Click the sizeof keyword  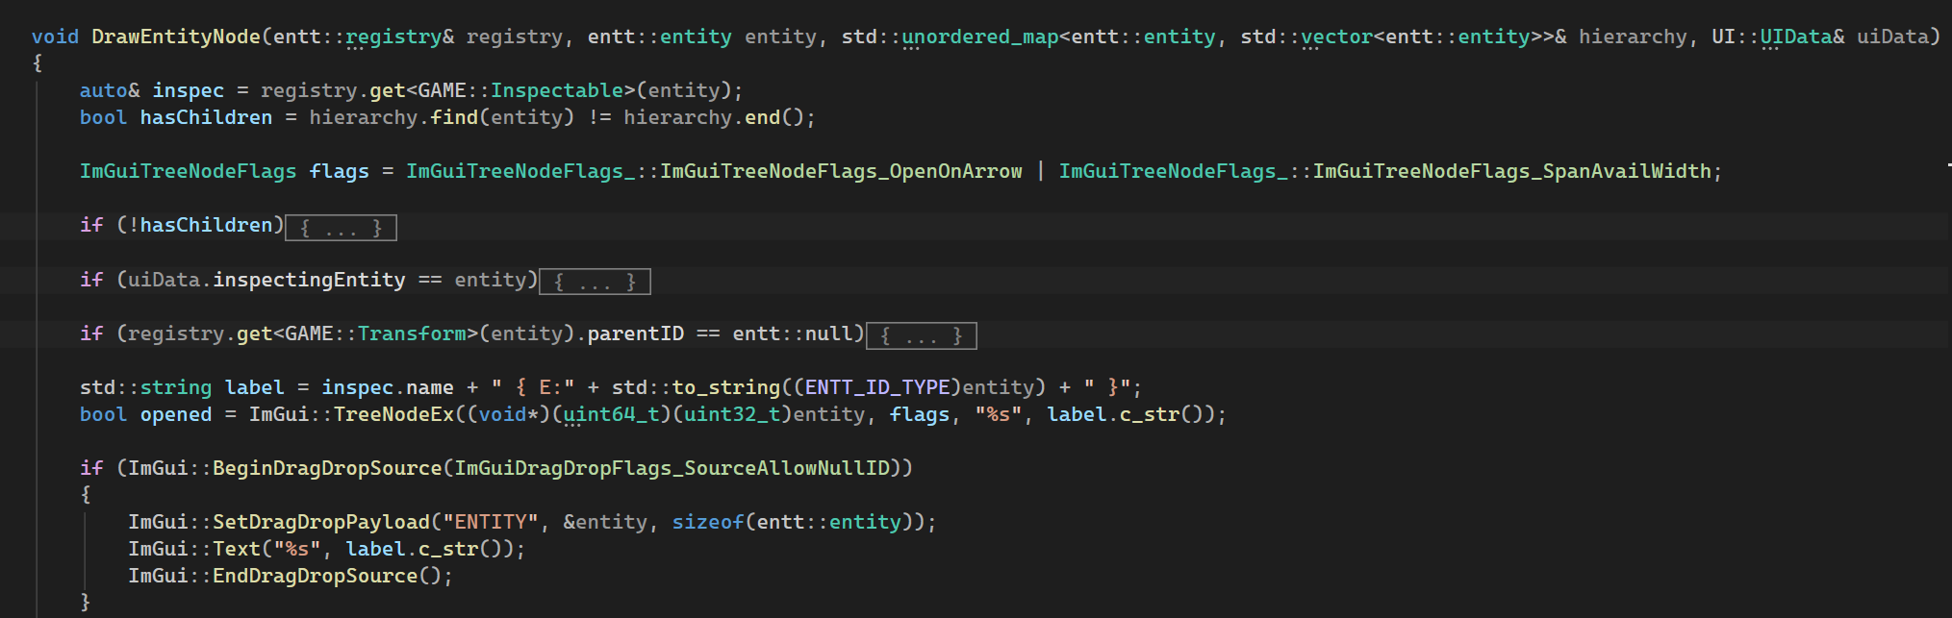[x=708, y=522]
